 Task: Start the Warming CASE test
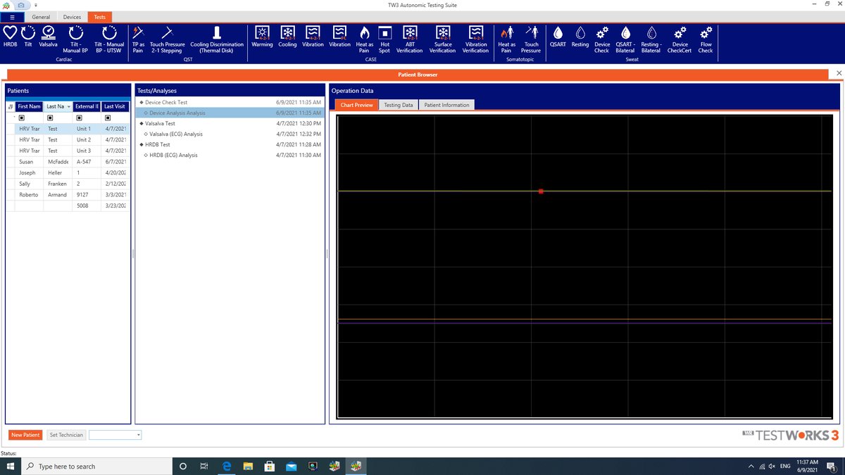pos(262,37)
